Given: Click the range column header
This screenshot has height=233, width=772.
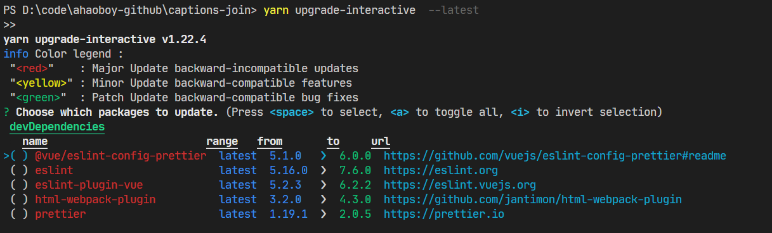Looking at the screenshot, I should pos(222,141).
